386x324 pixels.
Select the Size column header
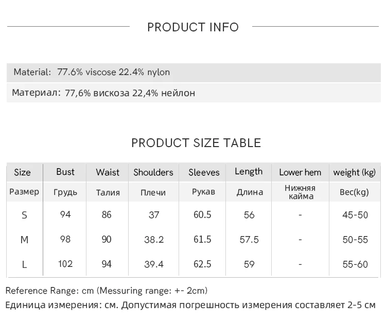click(x=23, y=172)
